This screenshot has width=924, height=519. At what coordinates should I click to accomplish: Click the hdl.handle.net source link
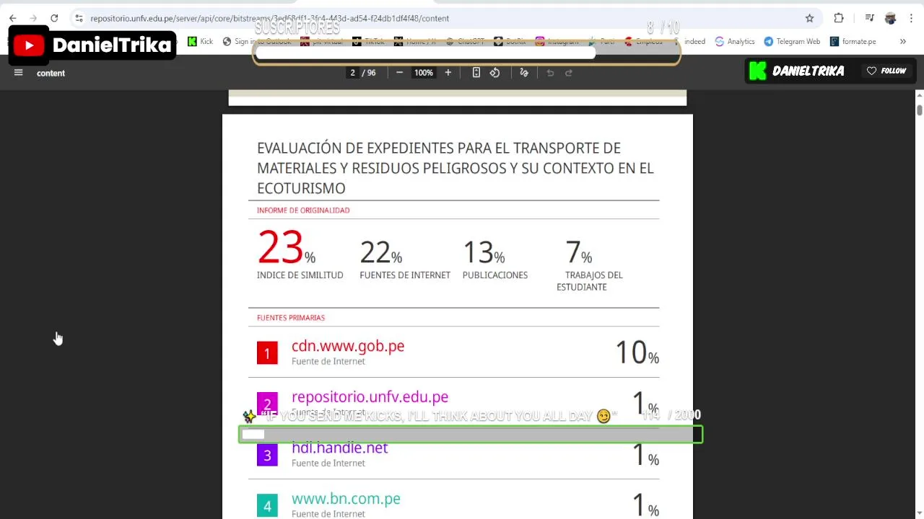coord(339,448)
